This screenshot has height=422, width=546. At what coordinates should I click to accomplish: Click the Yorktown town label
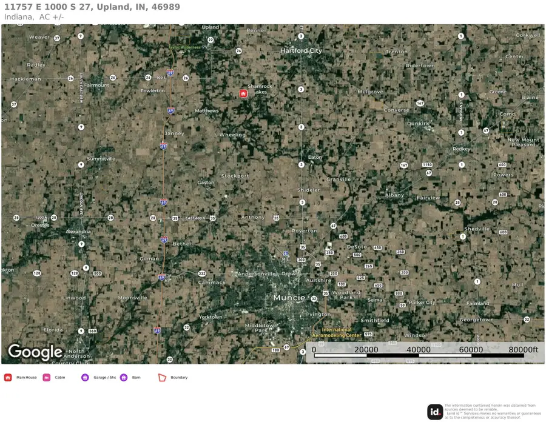(211, 317)
